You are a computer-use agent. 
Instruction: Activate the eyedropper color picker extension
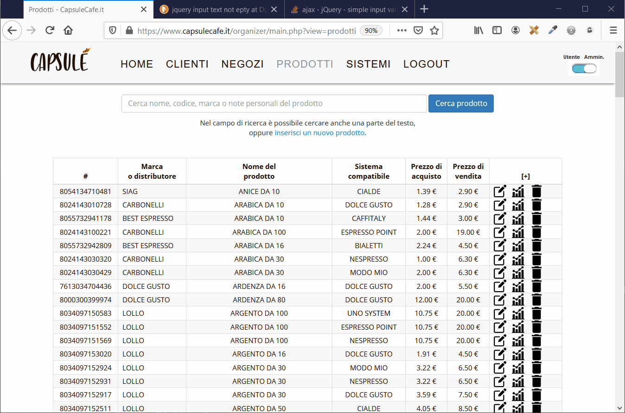pos(553,31)
